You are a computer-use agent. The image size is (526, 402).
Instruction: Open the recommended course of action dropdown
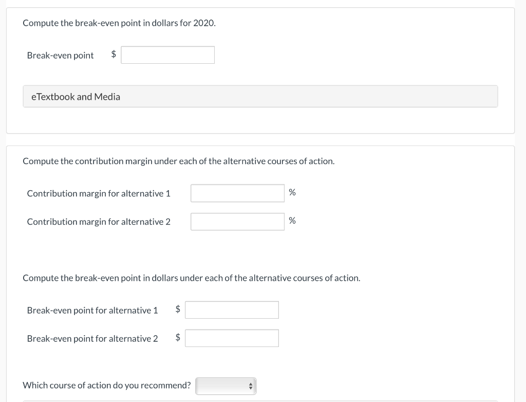point(225,386)
